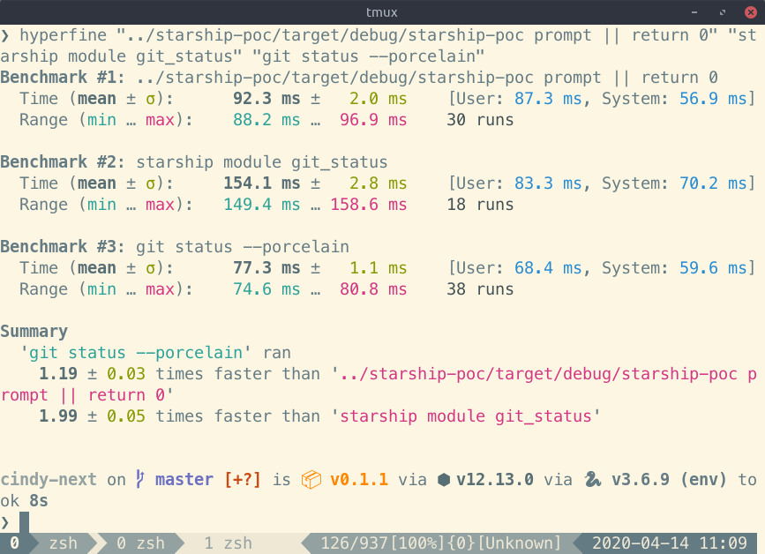
Task: Click the System time 59.6 ms
Action: (713, 268)
